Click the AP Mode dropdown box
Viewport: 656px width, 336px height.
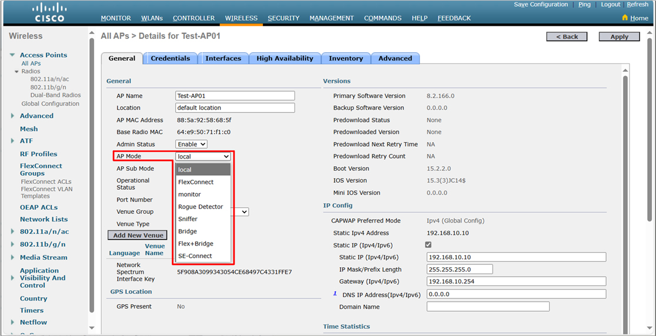(x=203, y=156)
